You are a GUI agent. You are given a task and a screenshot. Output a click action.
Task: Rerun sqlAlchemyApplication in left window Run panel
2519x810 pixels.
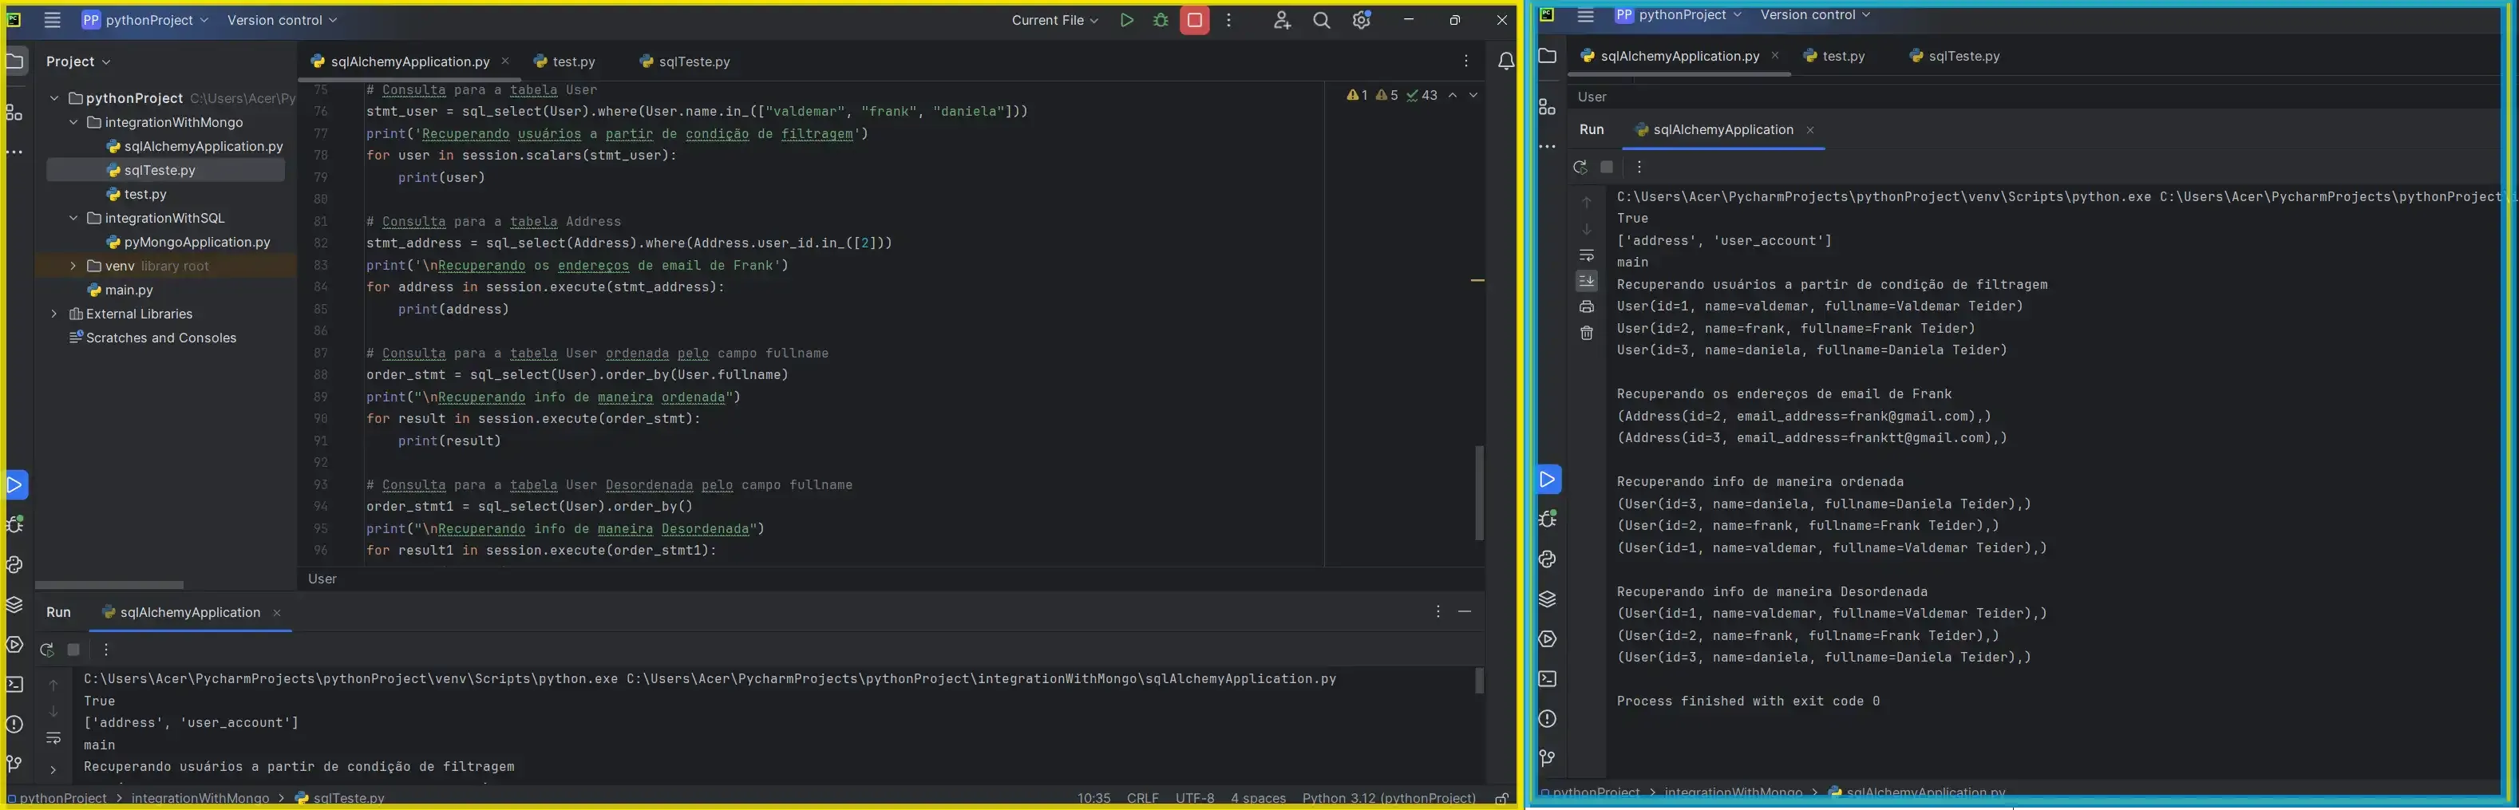pos(46,650)
